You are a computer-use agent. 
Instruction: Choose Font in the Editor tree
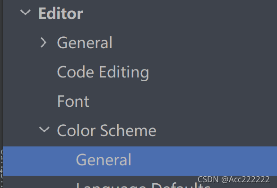[x=73, y=101]
